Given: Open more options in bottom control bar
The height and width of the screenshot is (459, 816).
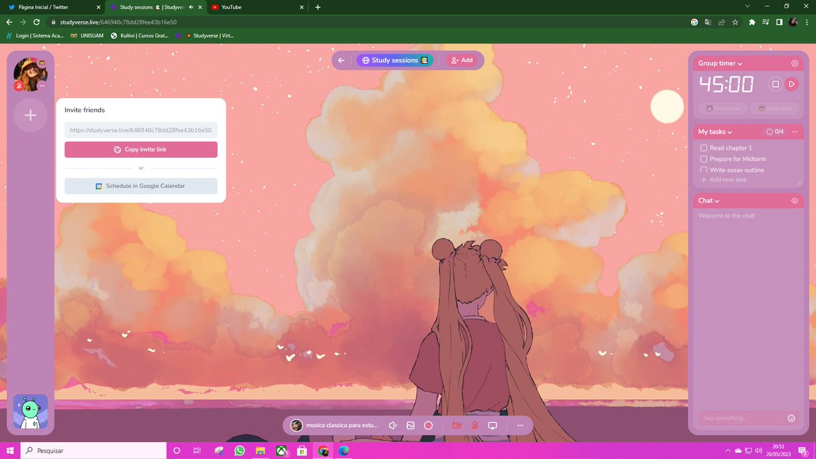Looking at the screenshot, I should (x=520, y=426).
